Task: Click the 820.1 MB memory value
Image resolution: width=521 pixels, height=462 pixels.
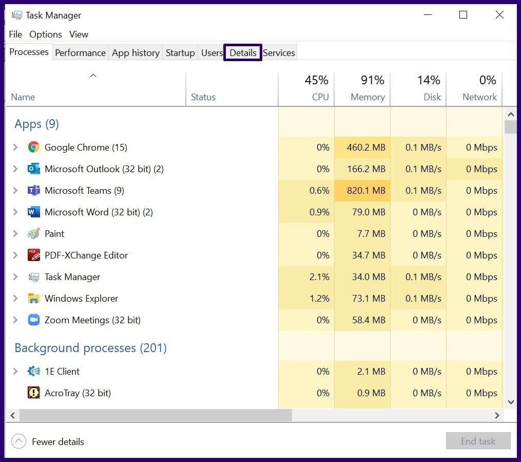Action: [x=366, y=191]
